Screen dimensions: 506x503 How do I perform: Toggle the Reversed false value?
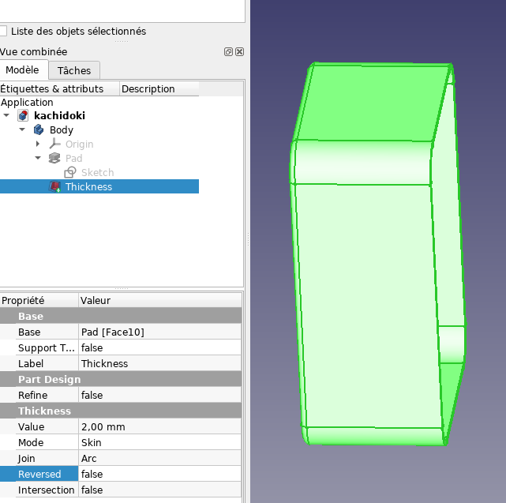[159, 475]
